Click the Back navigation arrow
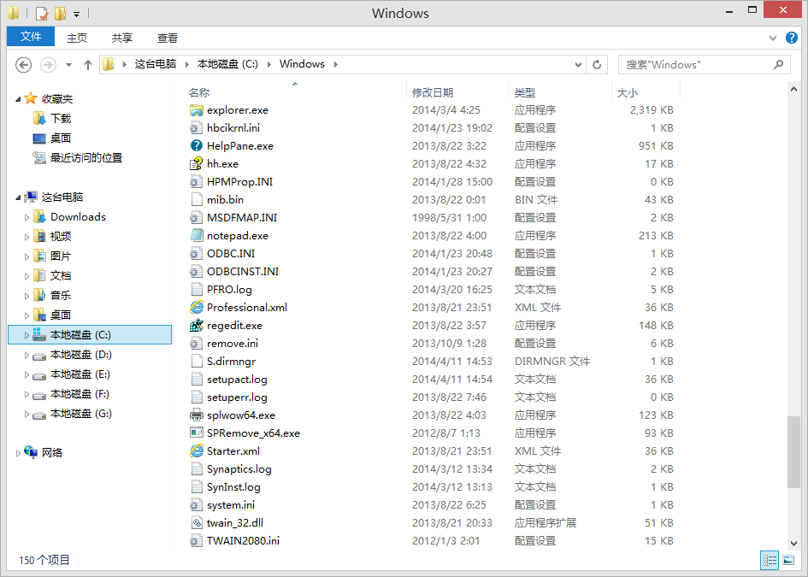 pyautogui.click(x=24, y=65)
